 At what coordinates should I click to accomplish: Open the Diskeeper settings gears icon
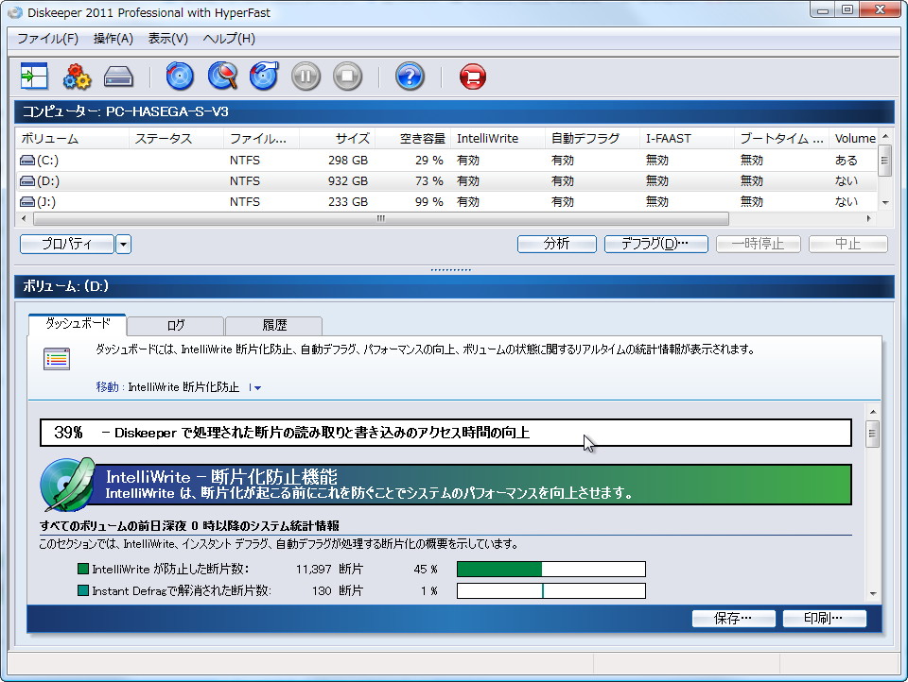(77, 76)
